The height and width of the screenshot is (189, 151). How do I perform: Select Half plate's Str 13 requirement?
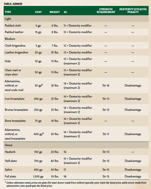(106, 161)
